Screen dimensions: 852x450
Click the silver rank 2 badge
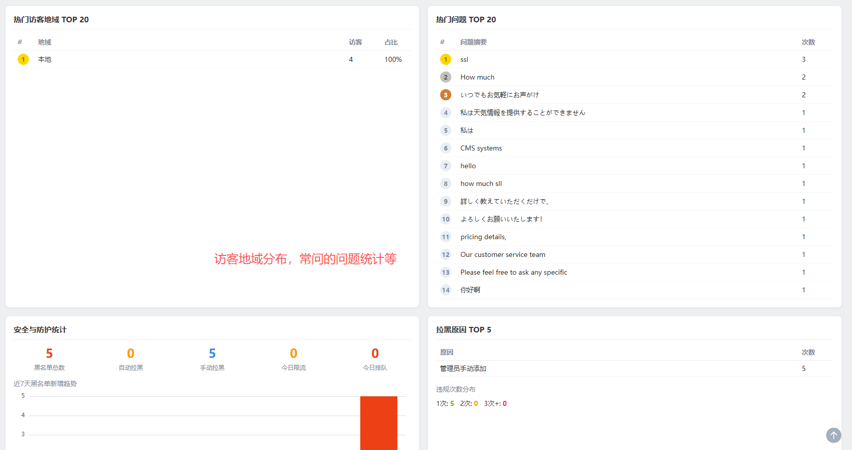pos(446,77)
